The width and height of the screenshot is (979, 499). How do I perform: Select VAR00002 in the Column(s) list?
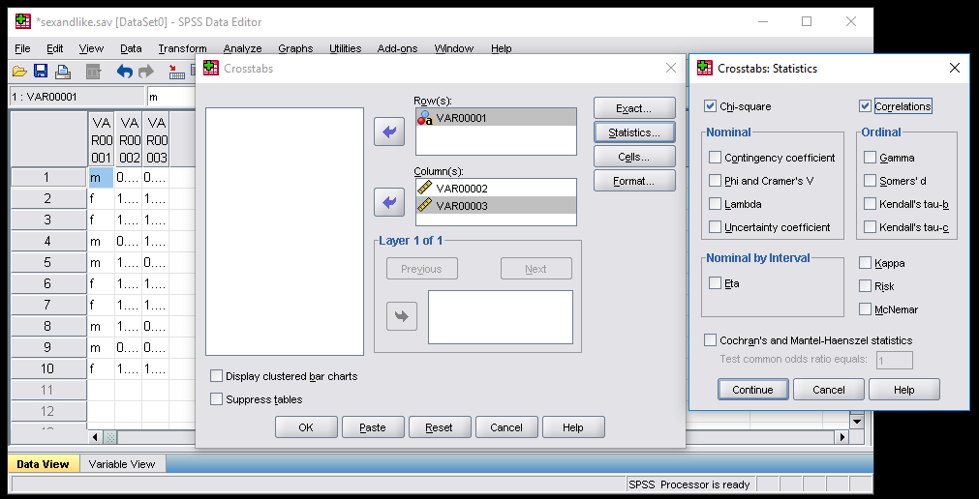(461, 189)
